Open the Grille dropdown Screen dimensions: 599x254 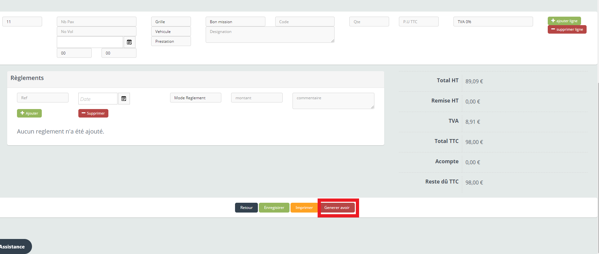[171, 22]
